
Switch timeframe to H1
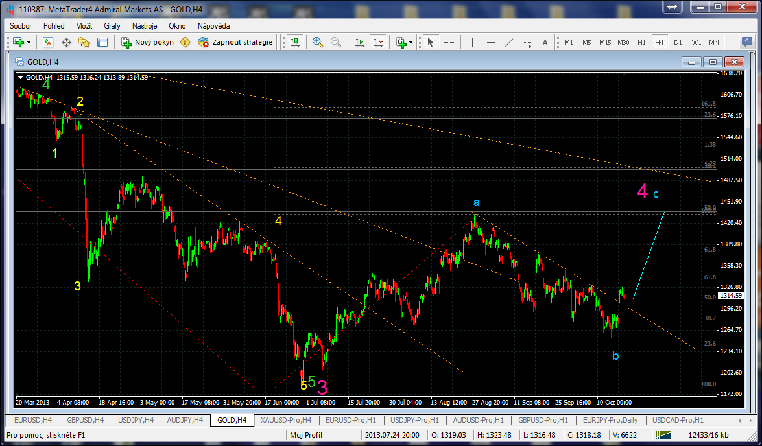pyautogui.click(x=641, y=42)
